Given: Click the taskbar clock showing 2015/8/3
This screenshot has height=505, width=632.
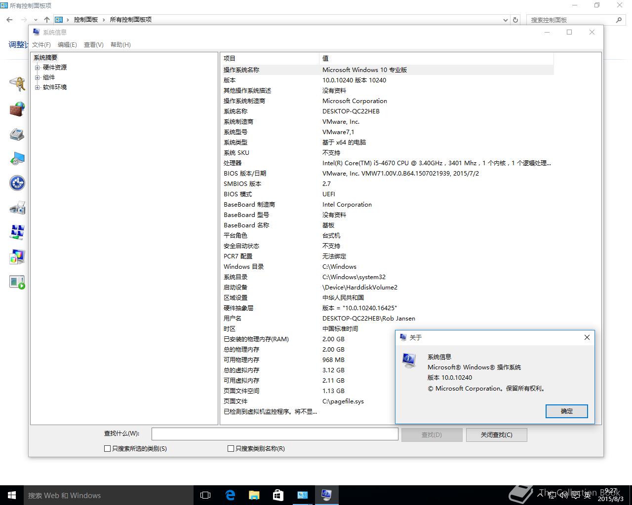Looking at the screenshot, I should click(611, 495).
